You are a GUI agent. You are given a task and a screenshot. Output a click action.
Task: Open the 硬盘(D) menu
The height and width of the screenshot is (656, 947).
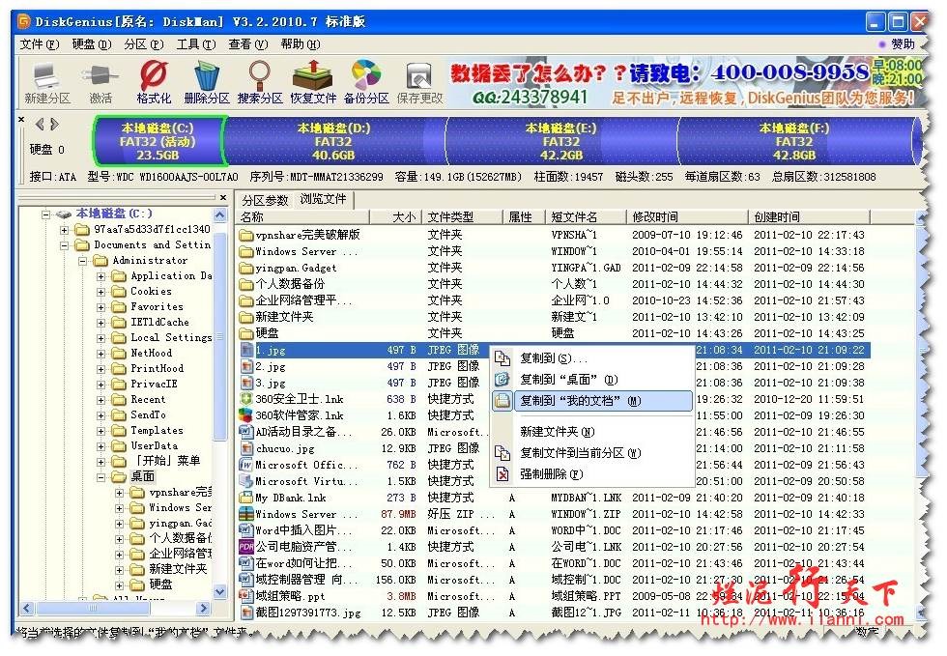click(91, 44)
